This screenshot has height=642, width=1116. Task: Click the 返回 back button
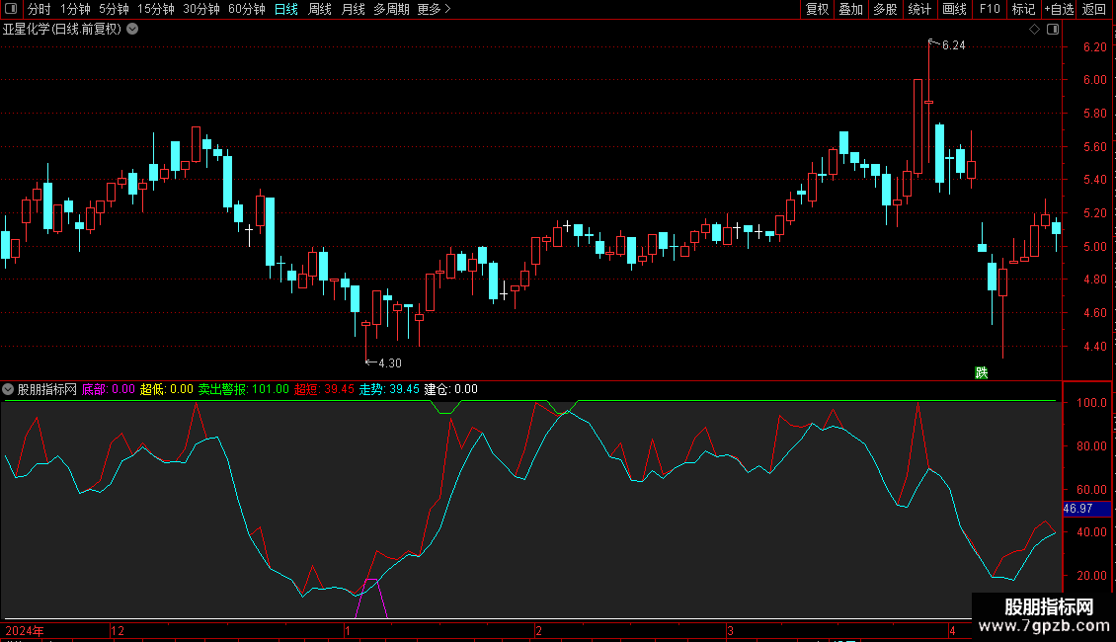click(x=1094, y=9)
